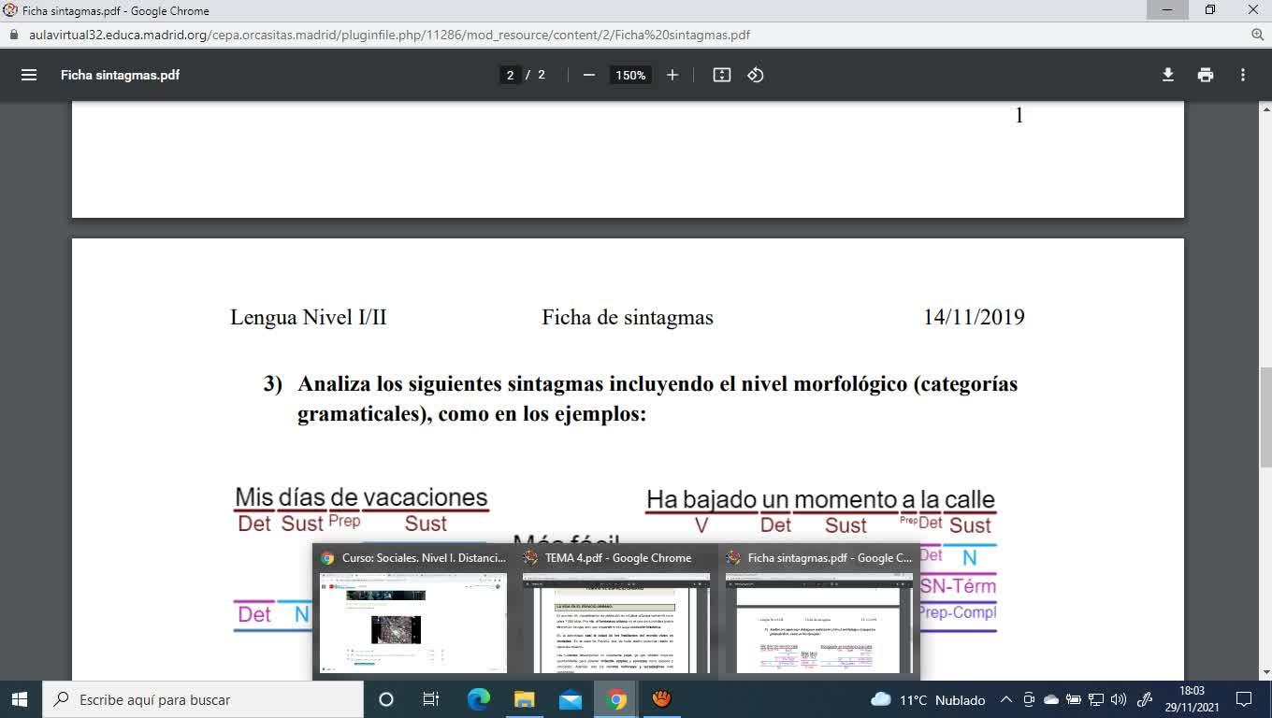Open the PDF sidebar menu icon
Viewport: 1272px width, 718px height.
coord(29,75)
